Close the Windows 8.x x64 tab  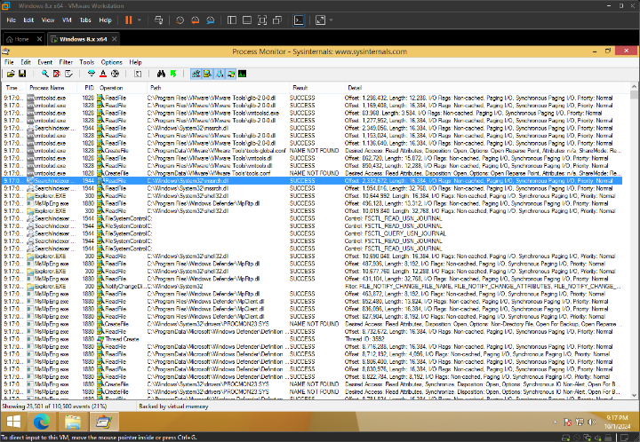[x=115, y=39]
